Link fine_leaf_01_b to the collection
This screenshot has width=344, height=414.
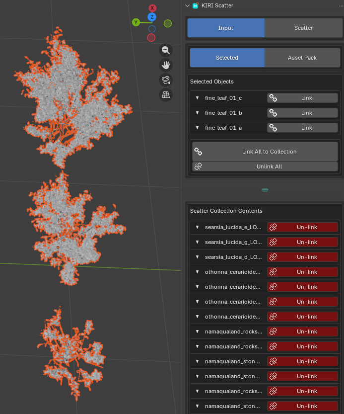click(302, 113)
